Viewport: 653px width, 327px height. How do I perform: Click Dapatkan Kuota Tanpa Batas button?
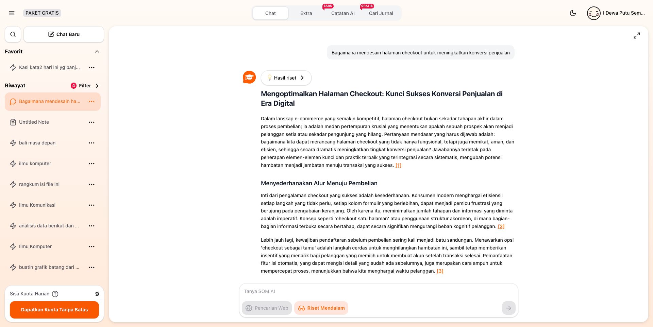[54, 310]
